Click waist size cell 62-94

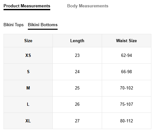[x=126, y=55]
